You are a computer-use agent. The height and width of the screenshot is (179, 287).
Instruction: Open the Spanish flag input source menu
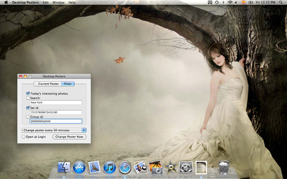pos(244,3)
